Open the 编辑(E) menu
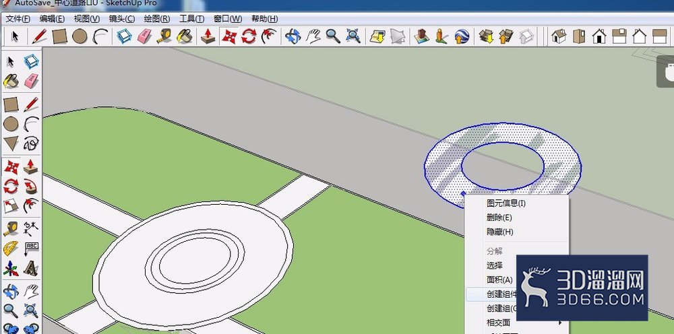The image size is (674, 334). [x=52, y=19]
